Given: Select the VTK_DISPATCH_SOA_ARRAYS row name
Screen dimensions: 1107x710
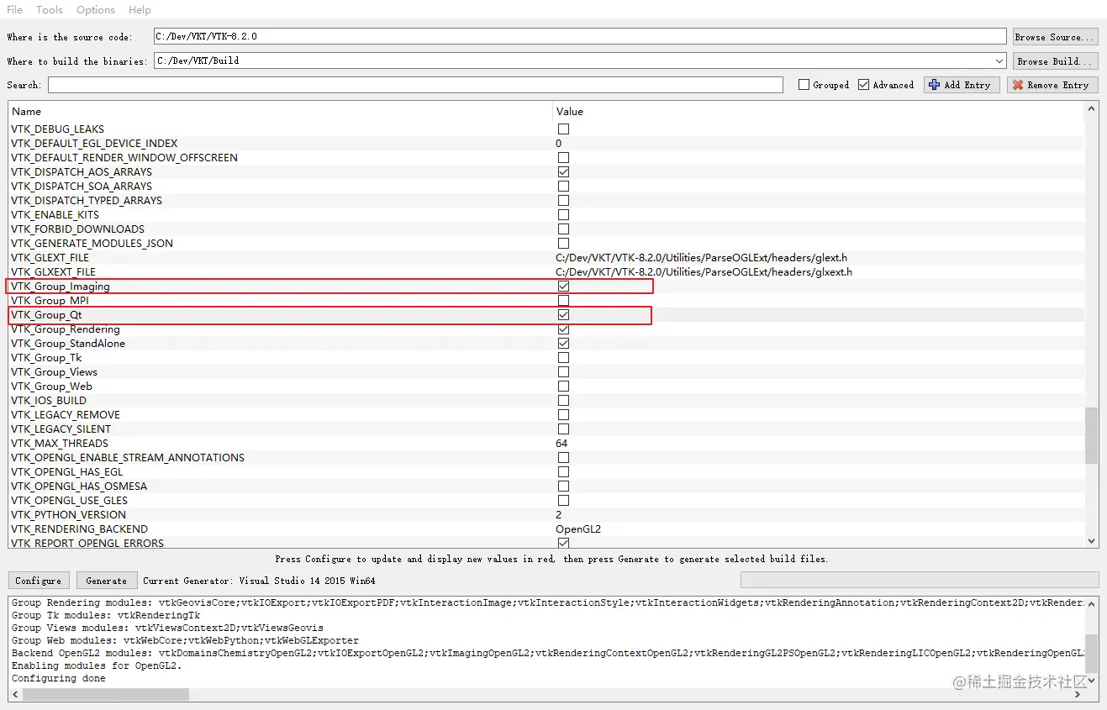Looking at the screenshot, I should pos(82,187).
